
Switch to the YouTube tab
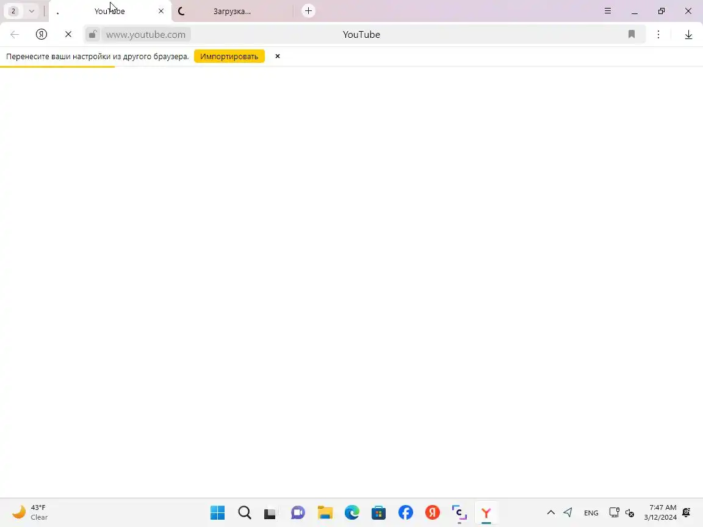109,11
